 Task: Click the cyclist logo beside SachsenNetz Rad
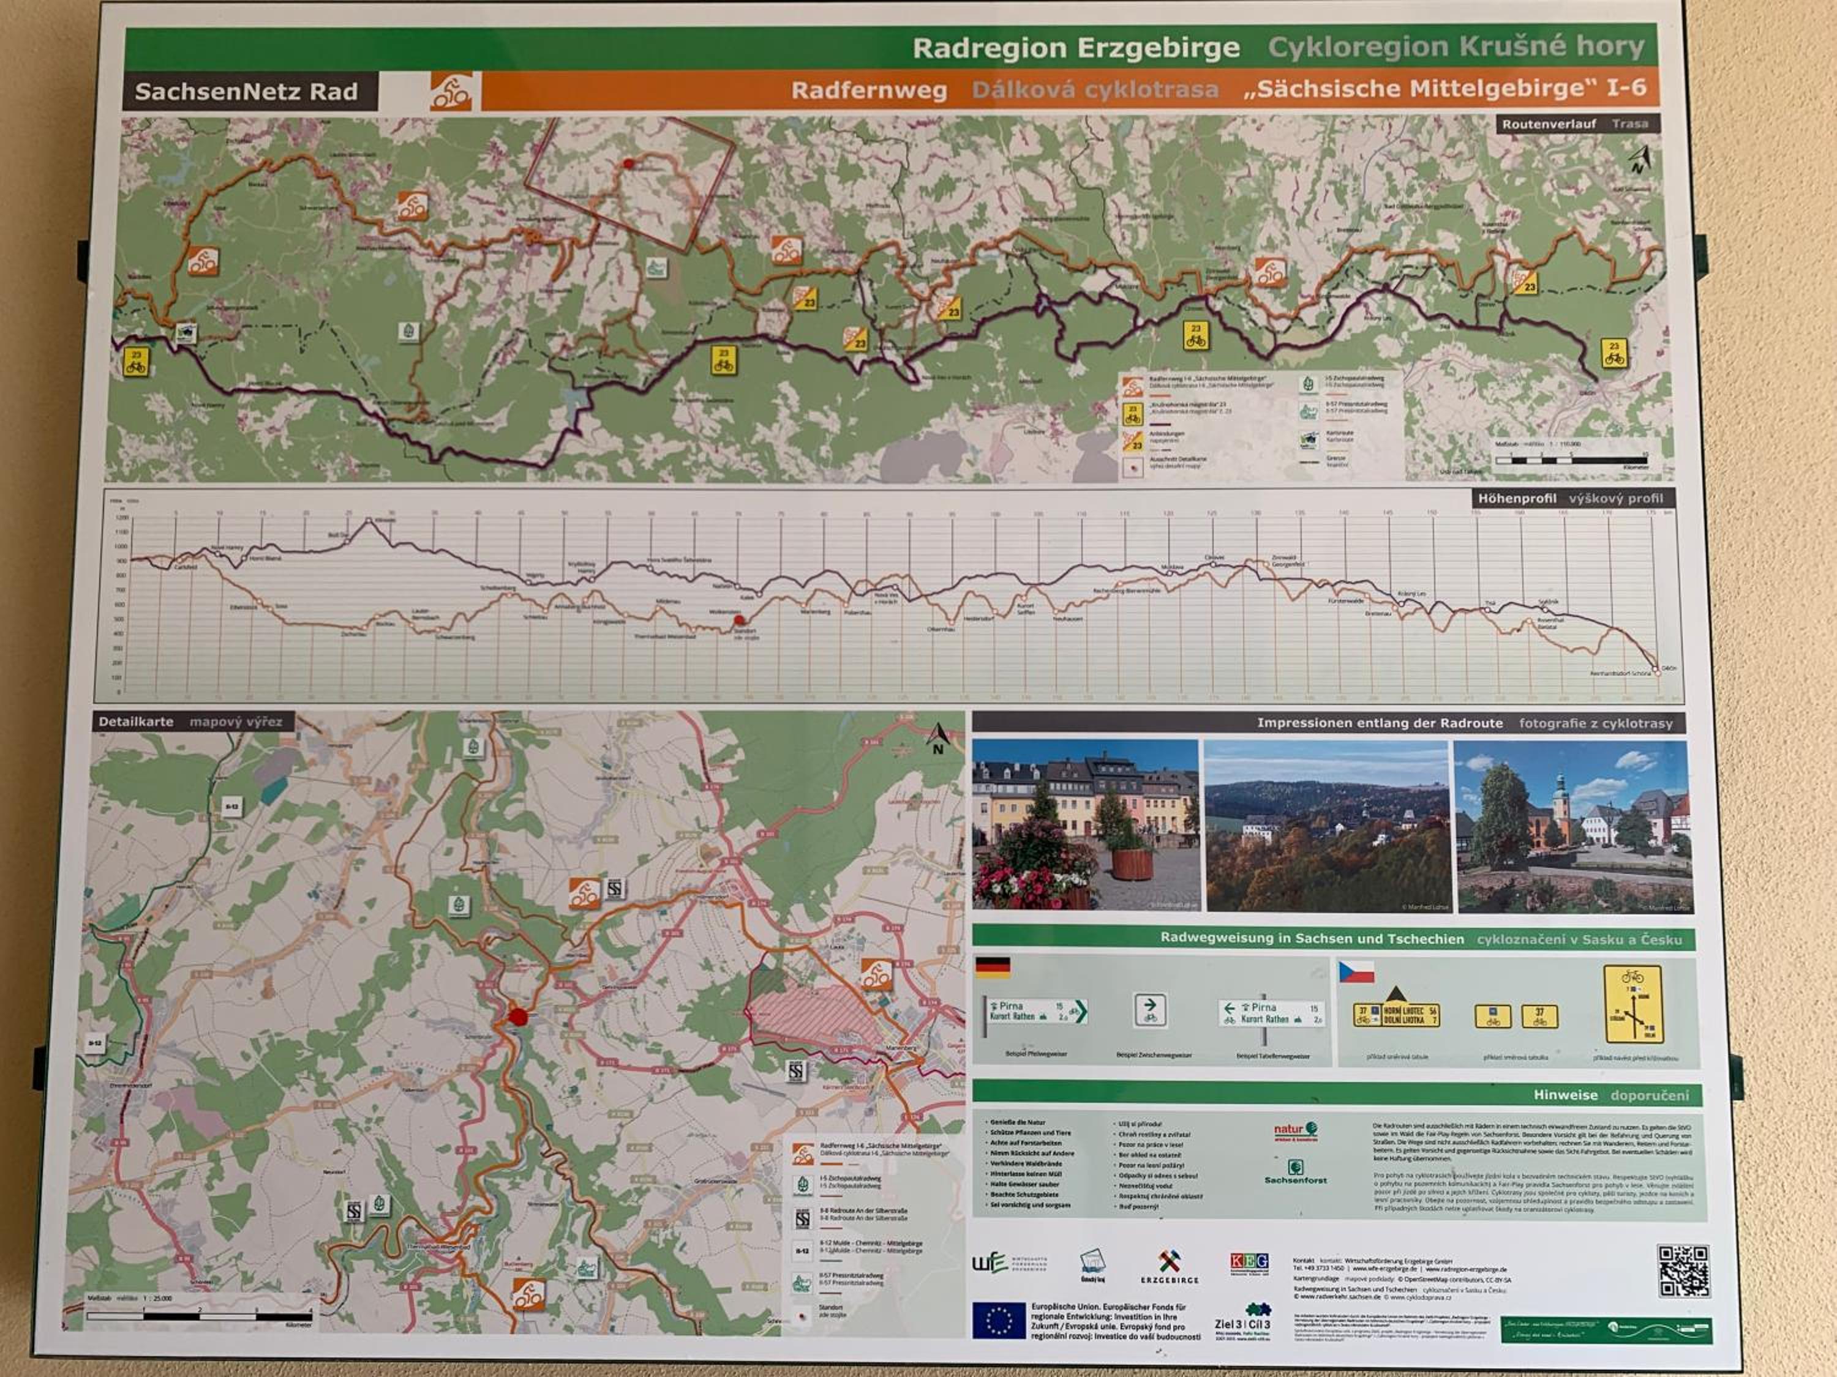[451, 91]
